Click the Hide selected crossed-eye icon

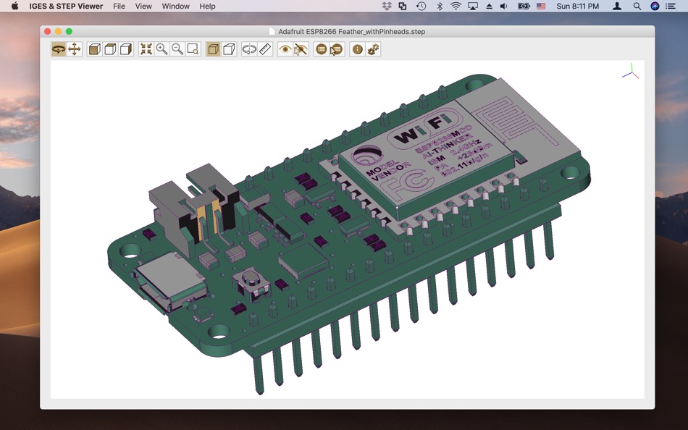[x=301, y=49]
